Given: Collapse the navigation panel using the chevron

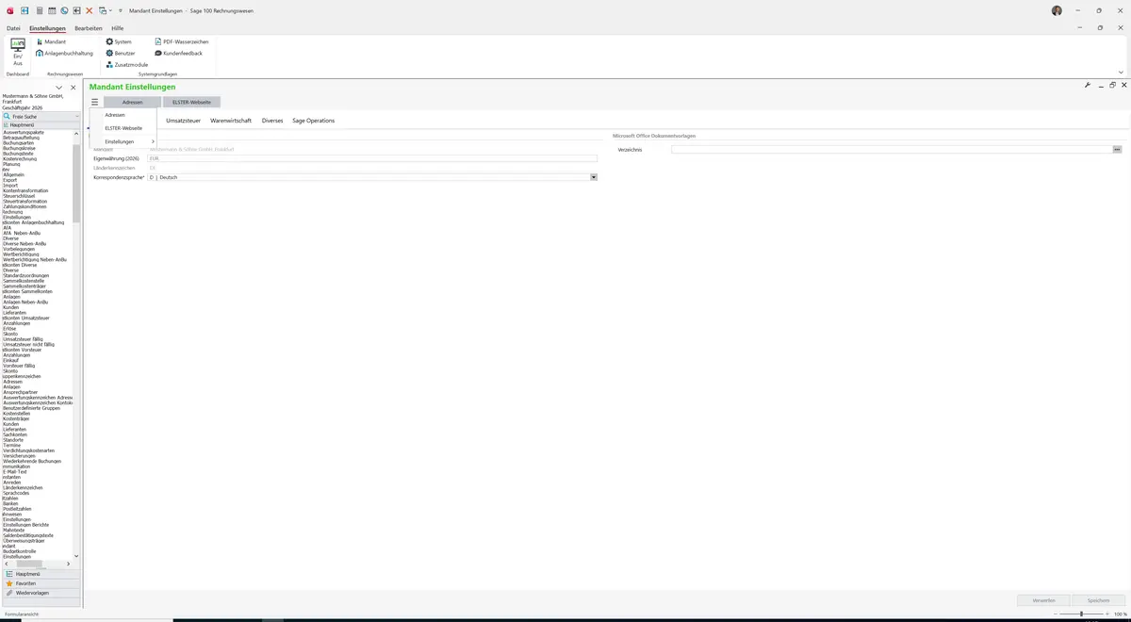Looking at the screenshot, I should point(59,88).
